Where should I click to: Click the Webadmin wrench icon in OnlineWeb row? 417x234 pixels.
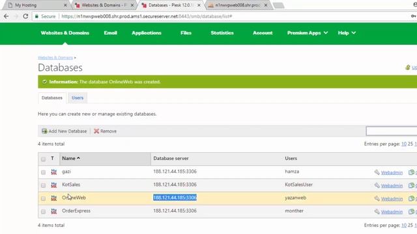(377, 198)
